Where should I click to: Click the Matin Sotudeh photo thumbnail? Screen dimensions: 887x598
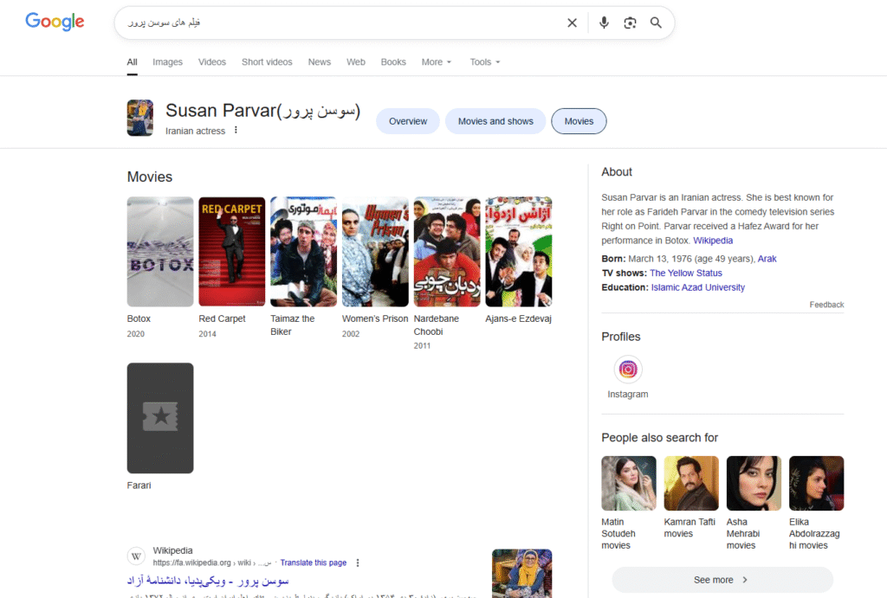tap(629, 483)
